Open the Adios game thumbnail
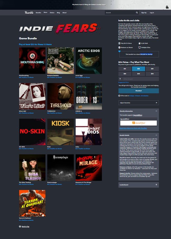Screen dimensions: 171x239 (89, 132)
